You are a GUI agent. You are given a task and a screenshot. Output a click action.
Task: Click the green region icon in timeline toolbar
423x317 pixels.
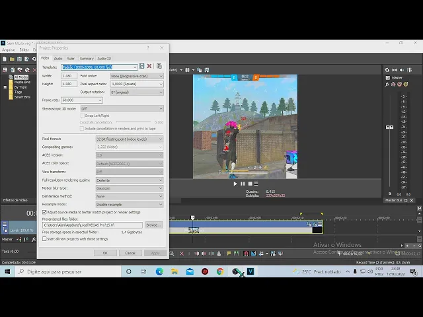[237, 254]
